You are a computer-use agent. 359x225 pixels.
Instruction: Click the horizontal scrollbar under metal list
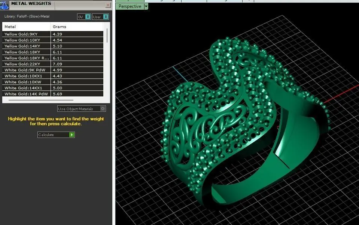pyautogui.click(x=41, y=100)
